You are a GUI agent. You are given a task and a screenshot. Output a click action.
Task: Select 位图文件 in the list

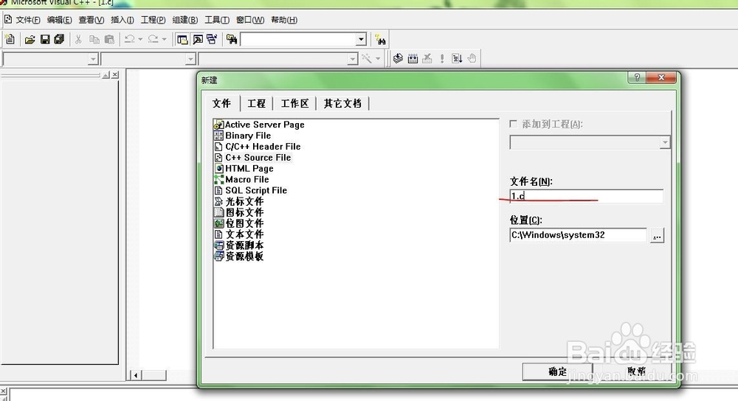click(x=239, y=223)
